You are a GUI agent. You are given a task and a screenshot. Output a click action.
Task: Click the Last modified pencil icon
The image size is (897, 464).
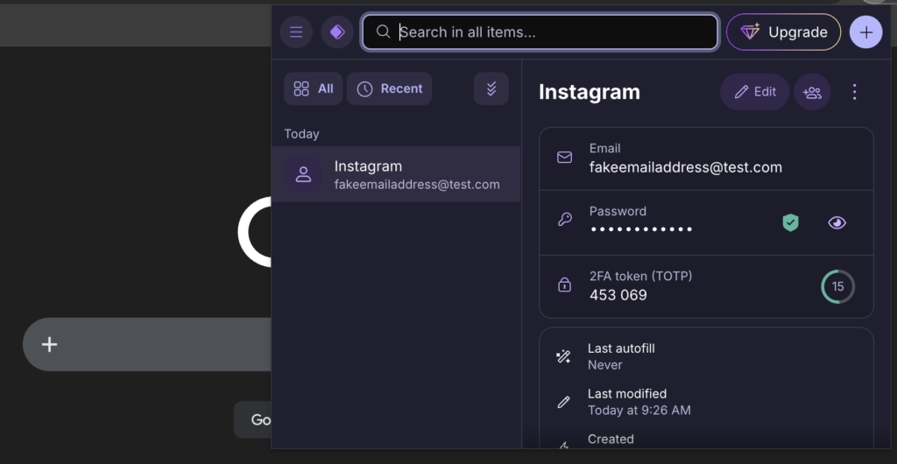[563, 403]
